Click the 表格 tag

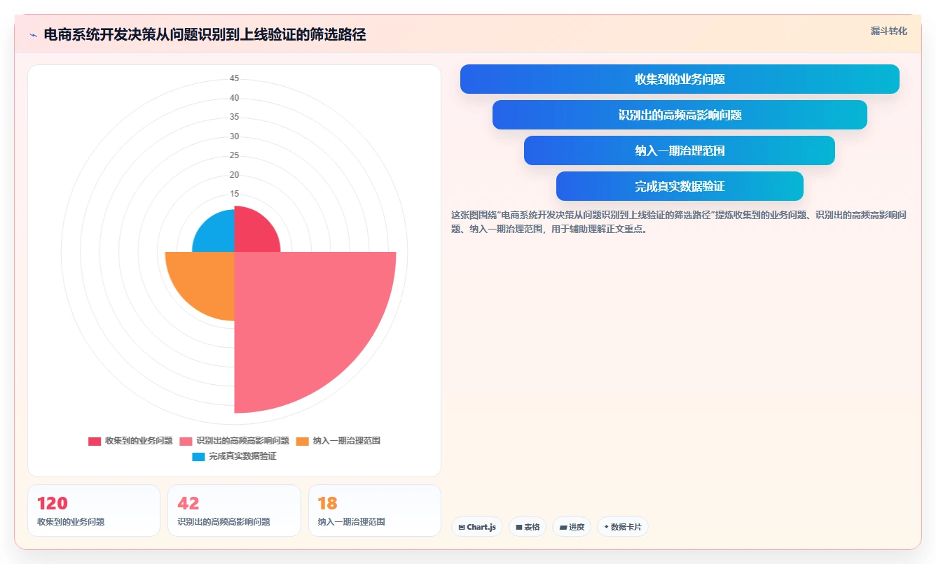click(528, 527)
